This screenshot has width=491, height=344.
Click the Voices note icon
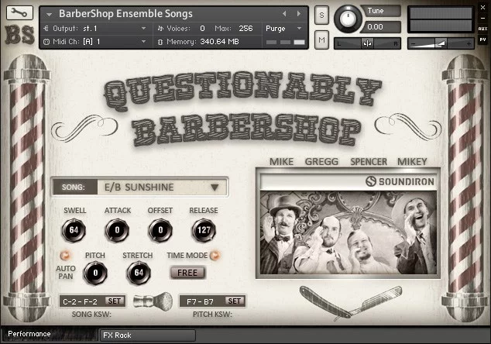coord(160,29)
